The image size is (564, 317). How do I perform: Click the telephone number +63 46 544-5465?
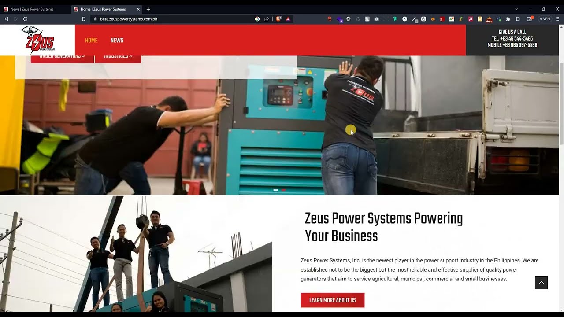(512, 39)
